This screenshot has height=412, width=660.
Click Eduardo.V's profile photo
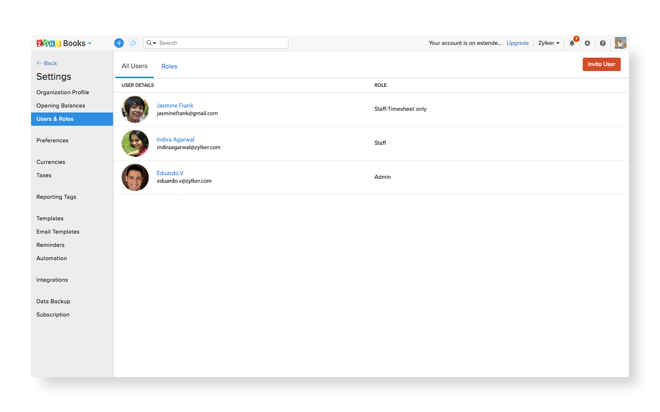135,177
